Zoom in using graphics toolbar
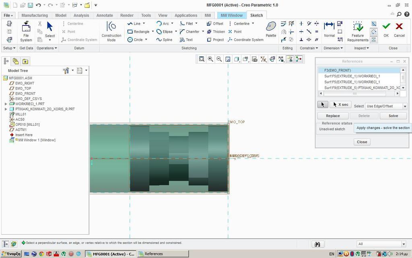 pyautogui.click(x=210, y=59)
